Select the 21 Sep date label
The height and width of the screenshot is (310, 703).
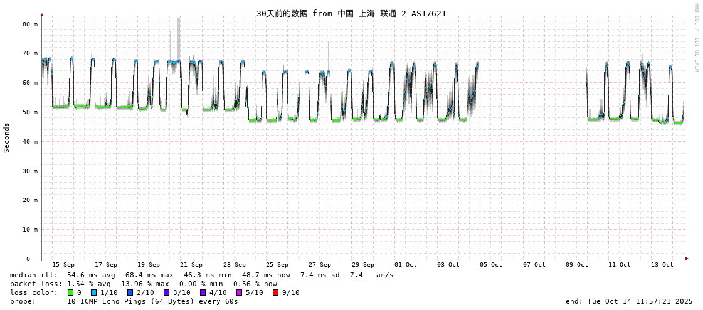point(191,265)
